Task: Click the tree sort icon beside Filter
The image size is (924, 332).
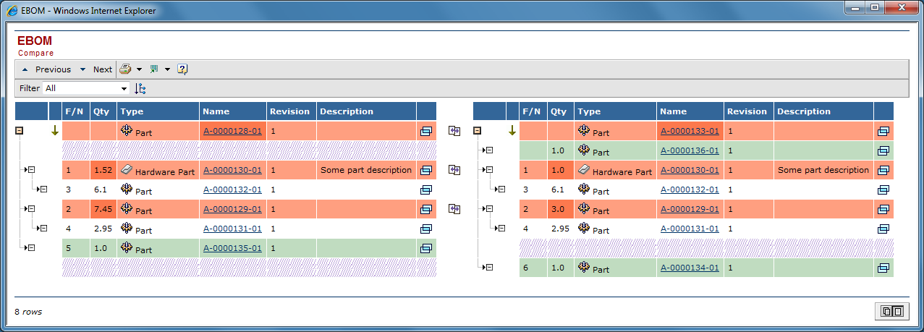Action: click(140, 88)
